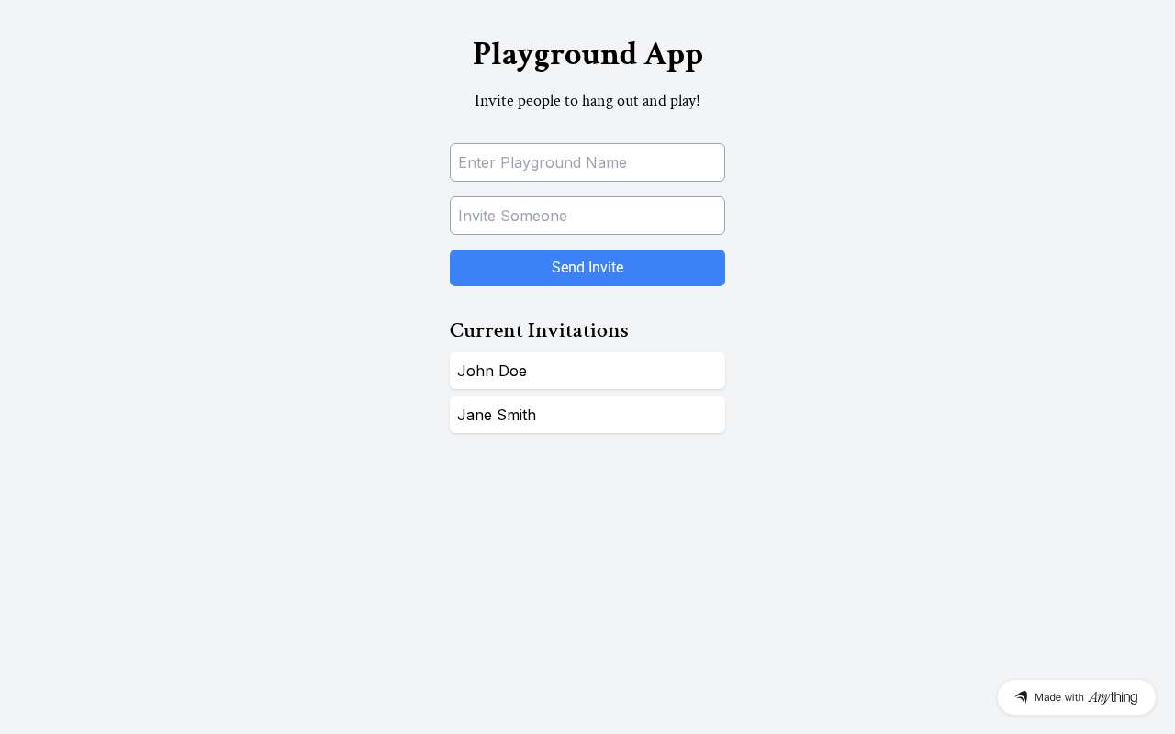Image resolution: width=1175 pixels, height=734 pixels.
Task: Click the name 'Smith' in second invitation
Action: tap(515, 415)
